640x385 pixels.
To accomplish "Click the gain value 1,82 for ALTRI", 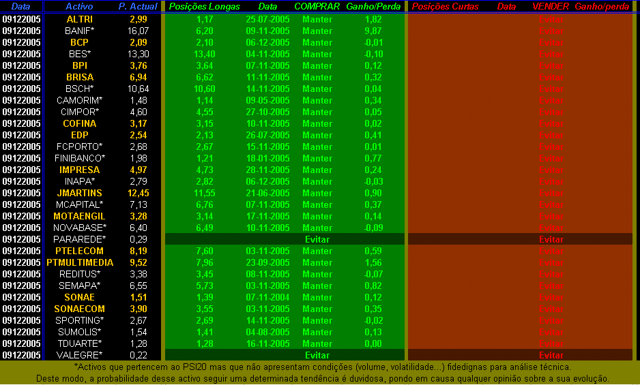I will [373, 19].
